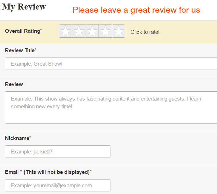217x194 pixels.
Task: Click 'Please leave a great review for us' text
Action: point(136,10)
